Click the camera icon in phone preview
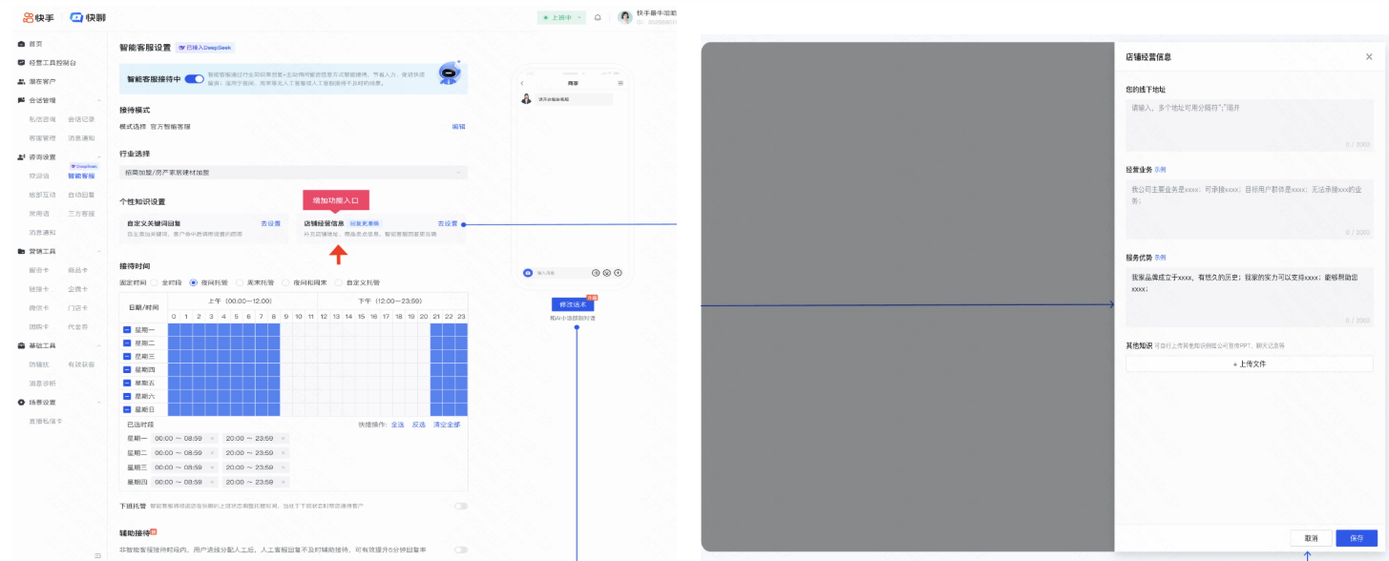This screenshot has height=561, width=1389. (526, 273)
